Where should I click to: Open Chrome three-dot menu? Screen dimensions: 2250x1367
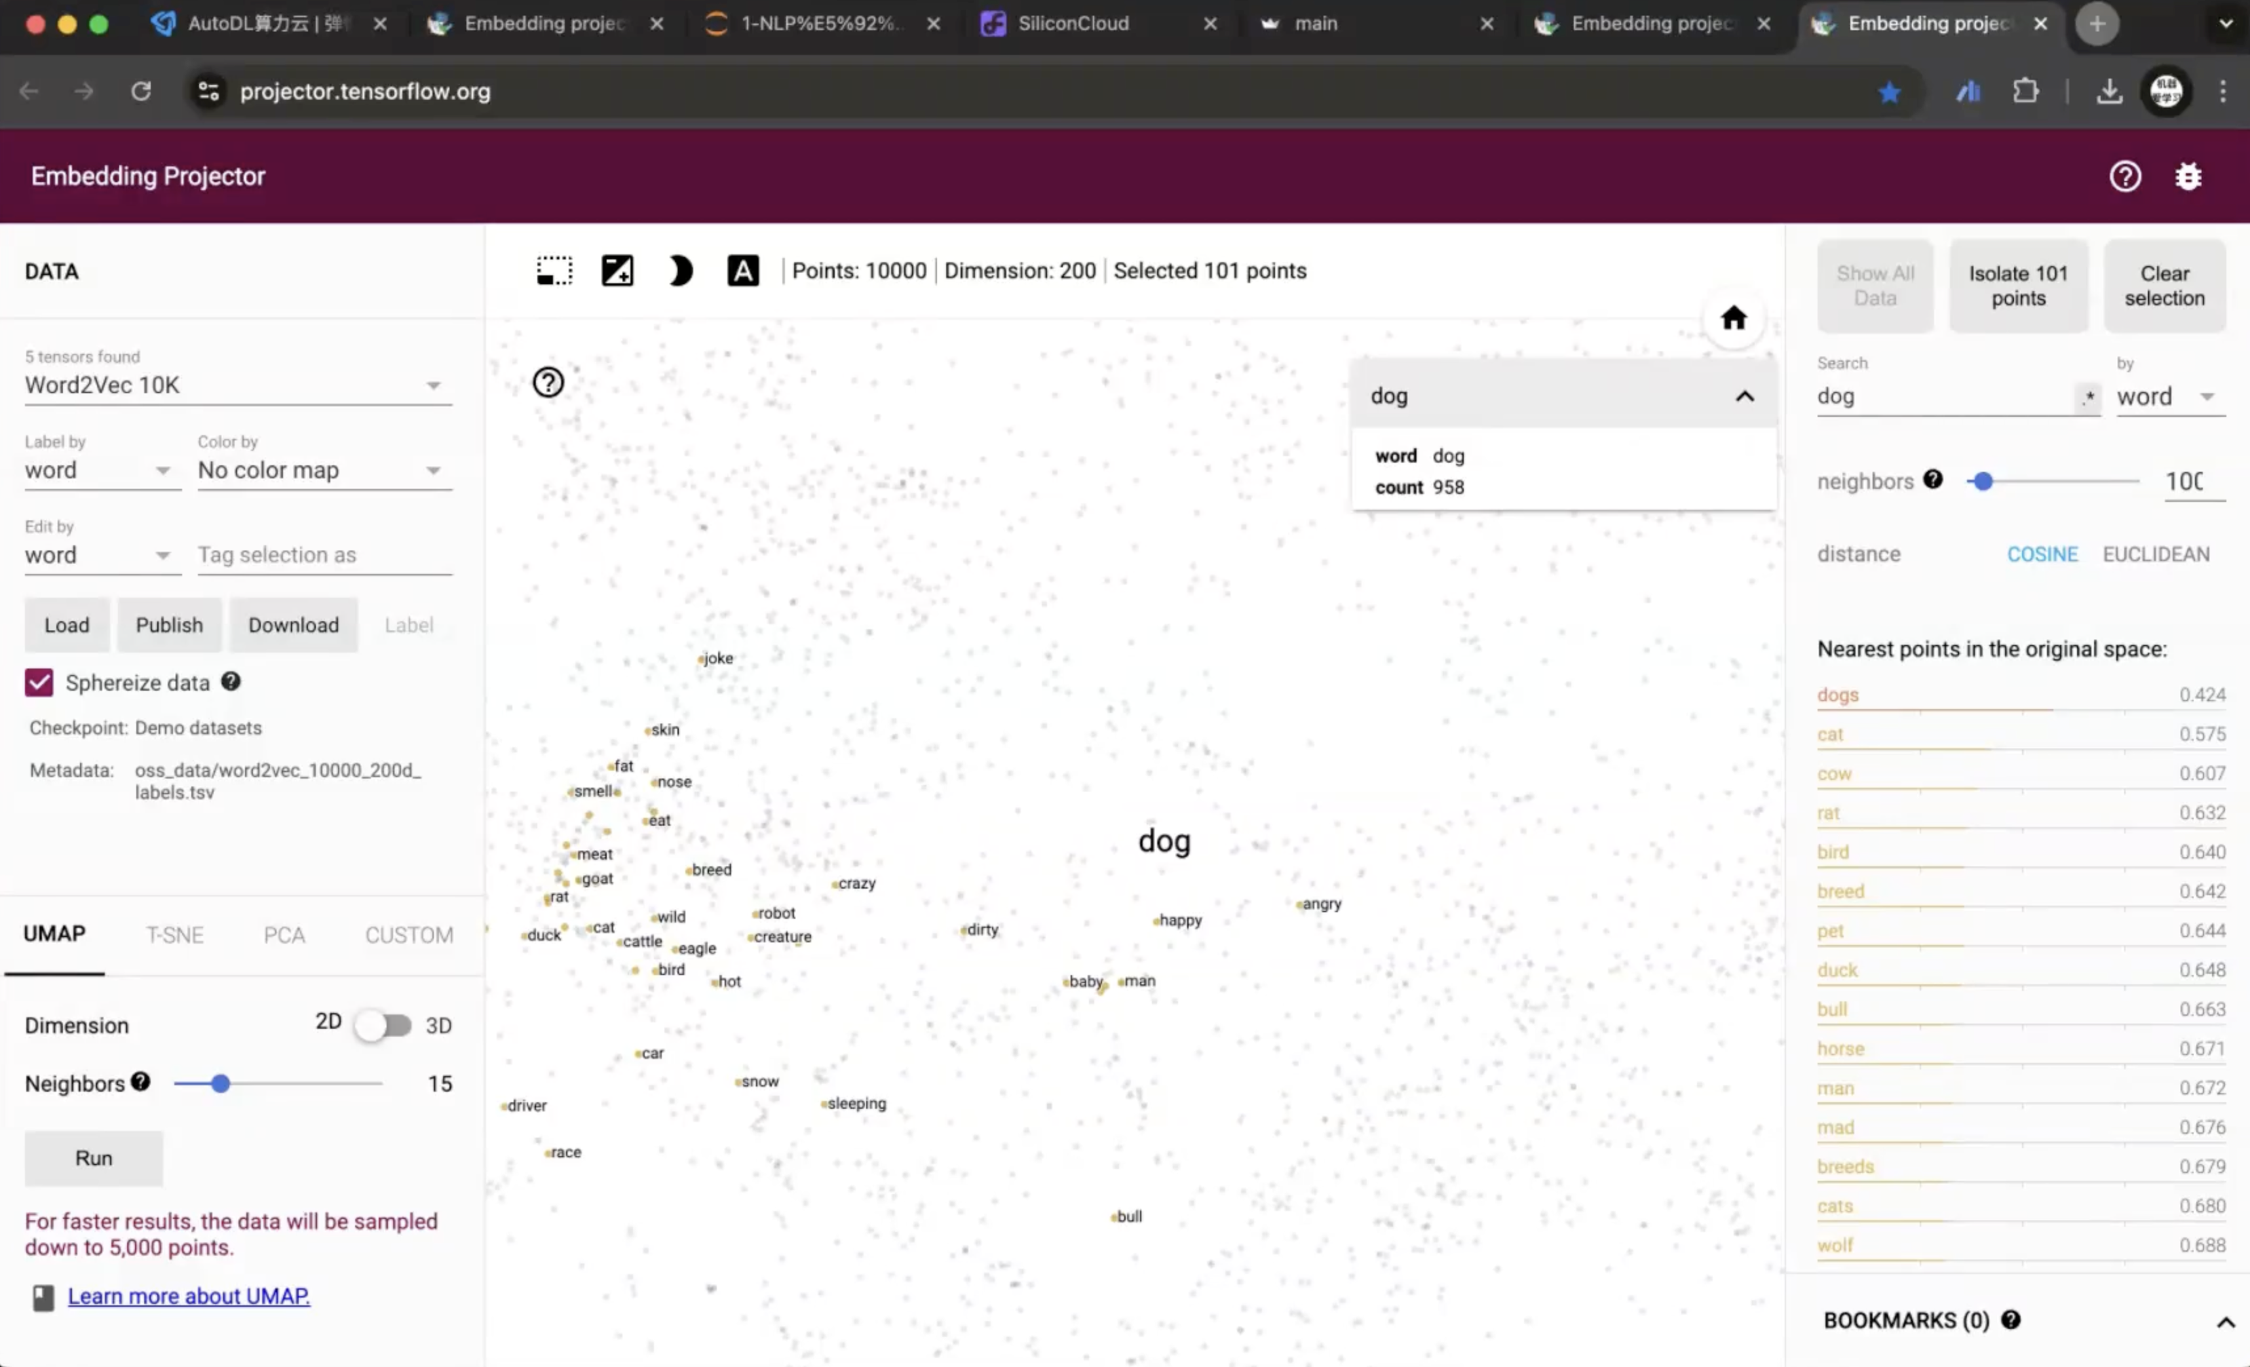(x=2222, y=91)
